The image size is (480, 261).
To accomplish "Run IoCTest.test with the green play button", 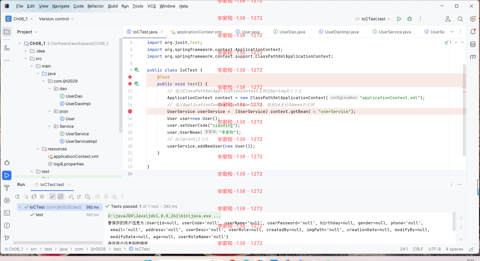I will (x=399, y=19).
